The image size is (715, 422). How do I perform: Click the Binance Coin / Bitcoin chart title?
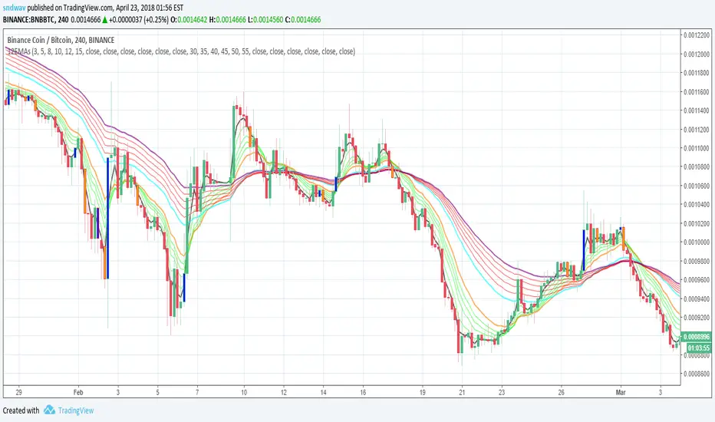(61, 40)
